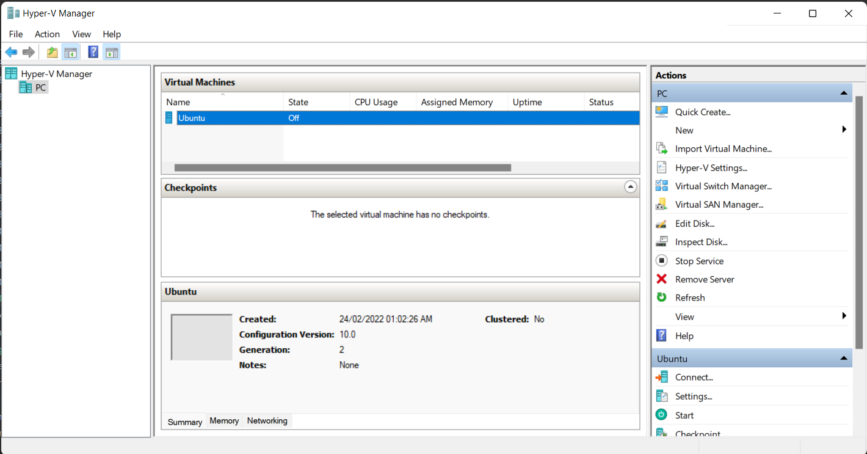Collapse the Checkpoints pane chevron
Viewport: 867px width, 454px height.
630,186
